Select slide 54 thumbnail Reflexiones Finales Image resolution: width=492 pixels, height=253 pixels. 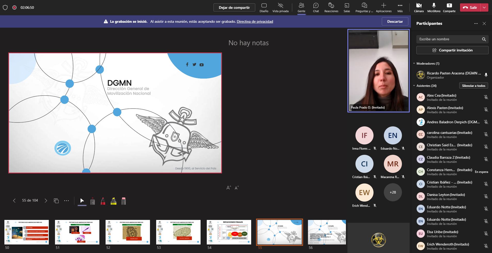[229, 232]
